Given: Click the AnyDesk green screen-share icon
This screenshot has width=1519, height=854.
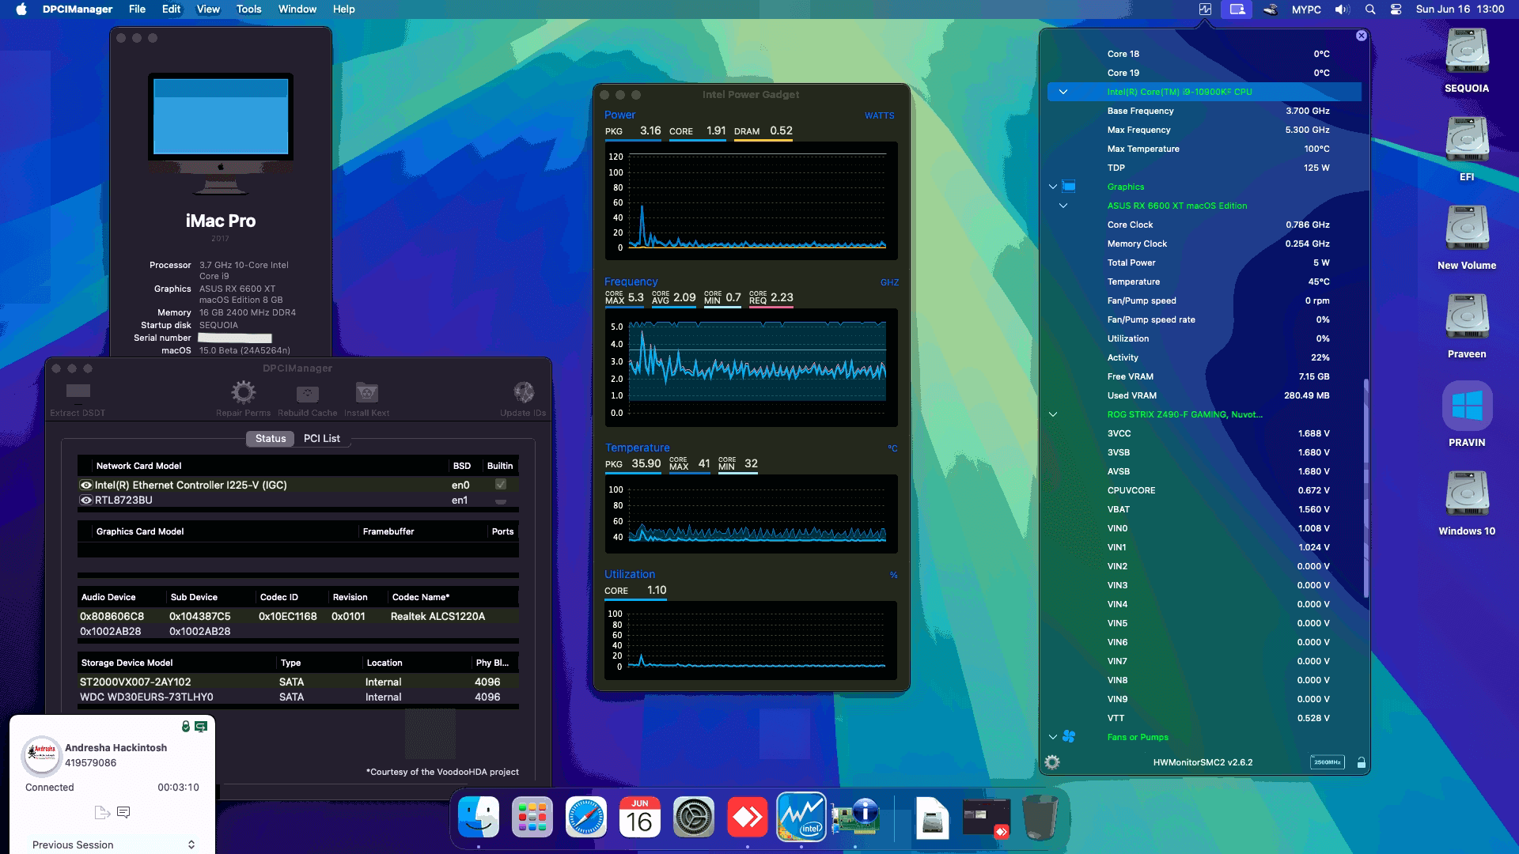Looking at the screenshot, I should coord(201,726).
